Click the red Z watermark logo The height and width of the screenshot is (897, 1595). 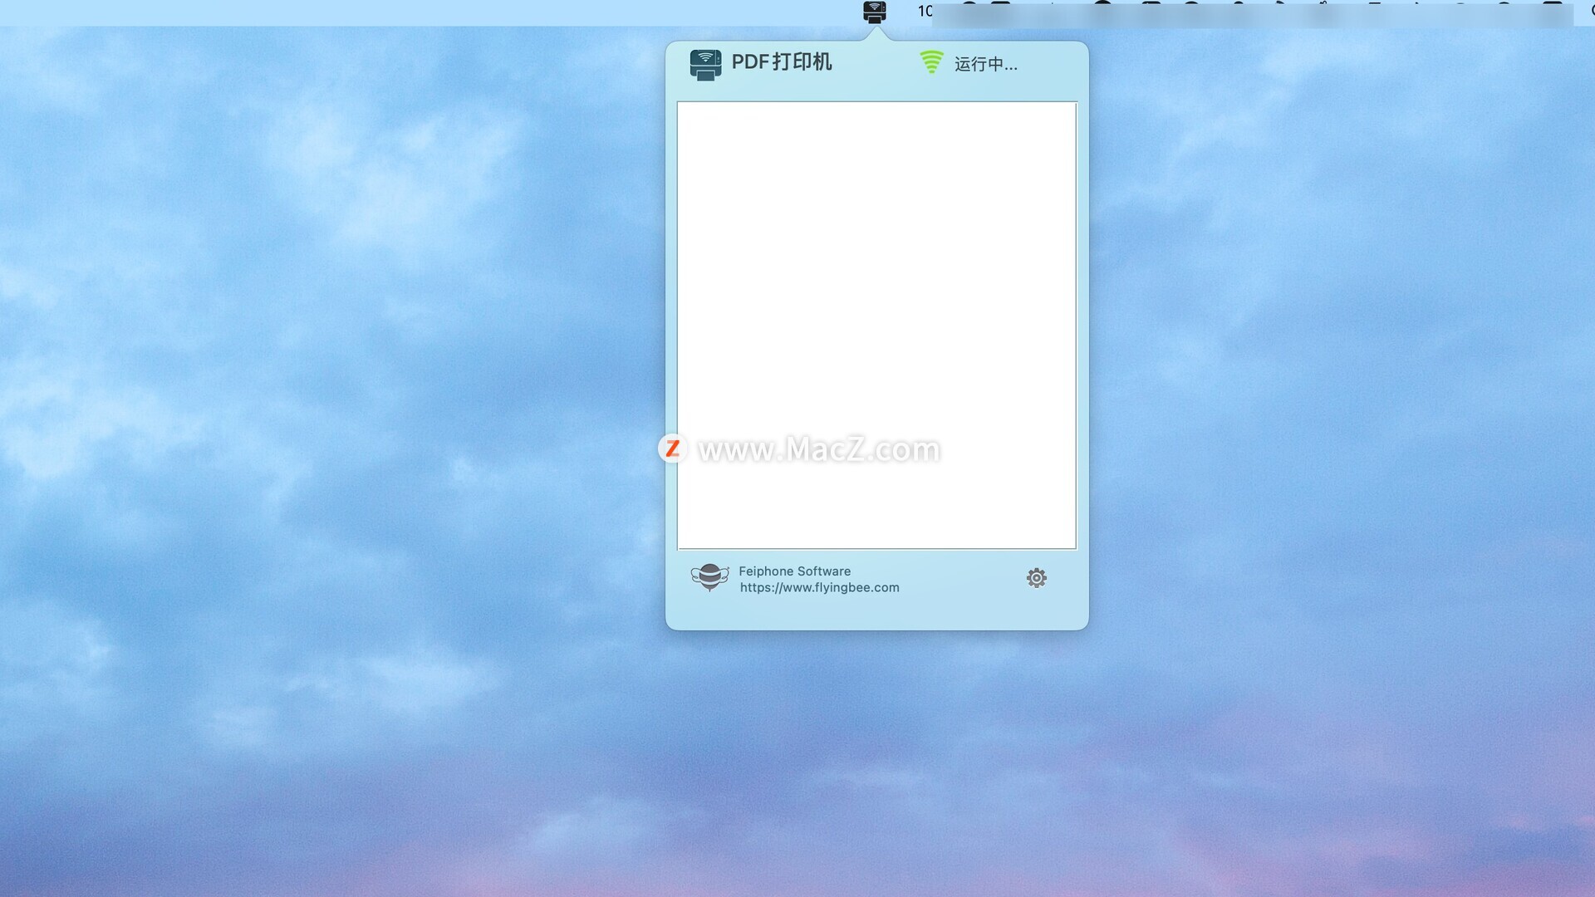672,448
